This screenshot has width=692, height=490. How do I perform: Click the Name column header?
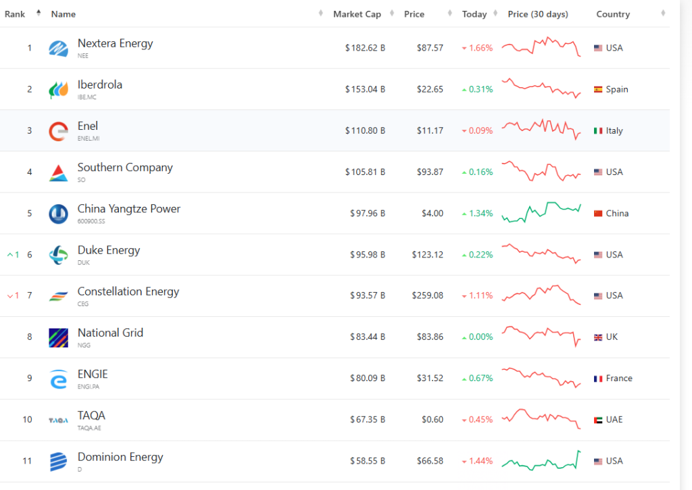pyautogui.click(x=63, y=14)
